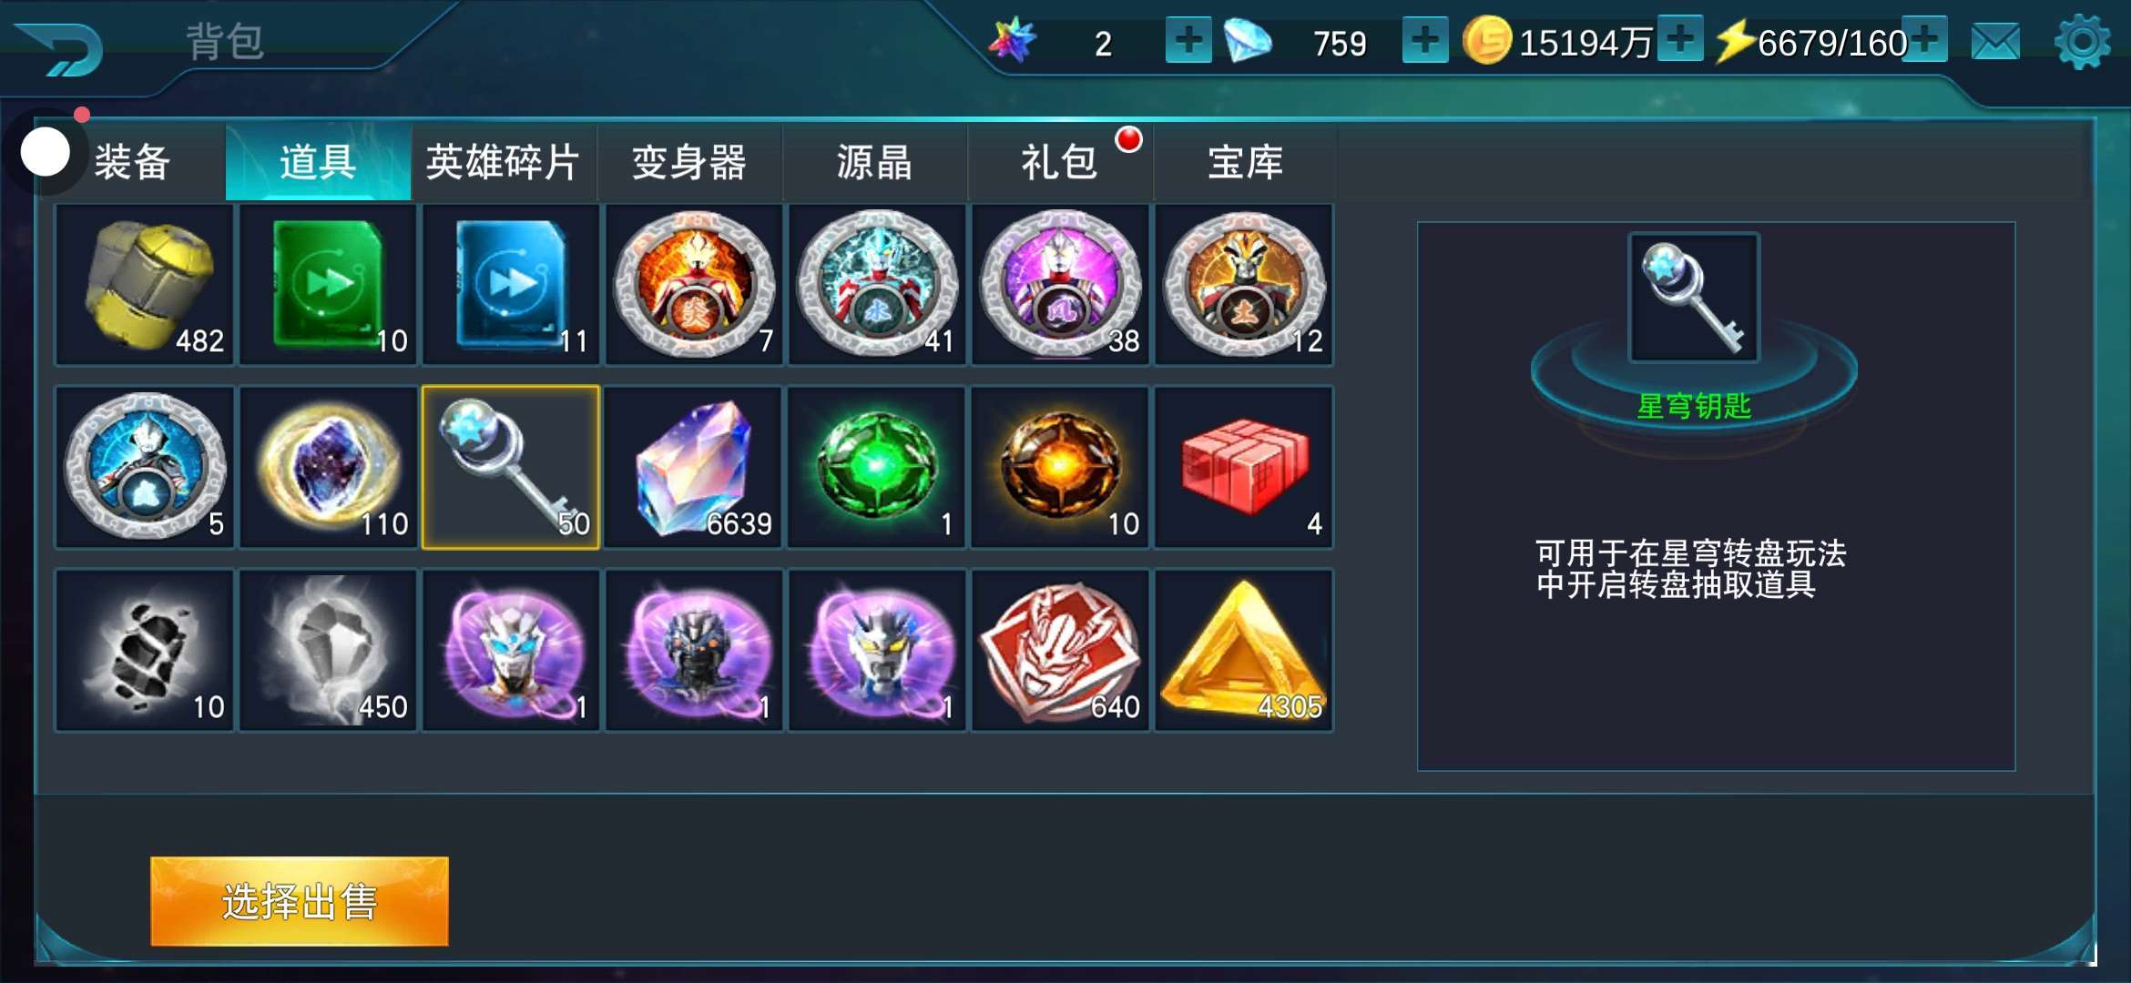Select the green orb item
2131x983 pixels.
877,468
